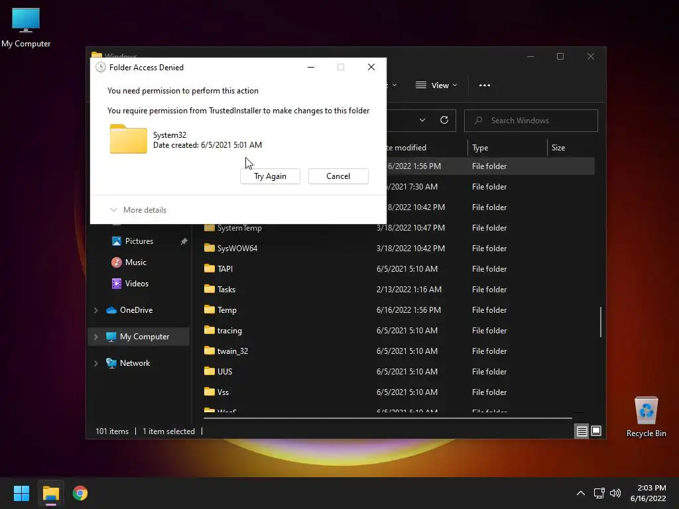Select the SystemTemp folder

point(239,228)
